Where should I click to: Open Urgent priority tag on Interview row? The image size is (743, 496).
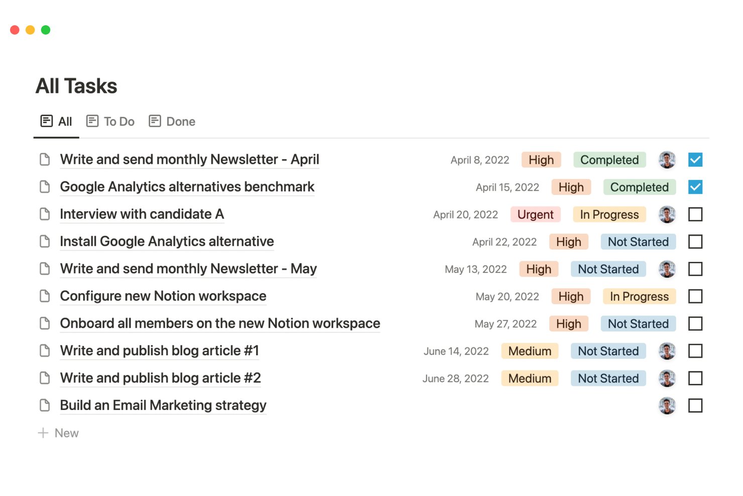point(536,215)
